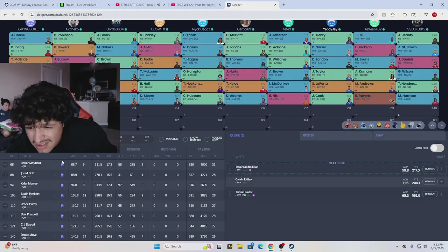448x252 pixels.
Task: Go back to the previous page
Action: (5, 15)
